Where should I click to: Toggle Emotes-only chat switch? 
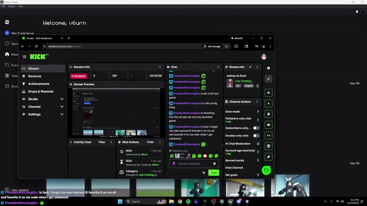pyautogui.click(x=256, y=136)
